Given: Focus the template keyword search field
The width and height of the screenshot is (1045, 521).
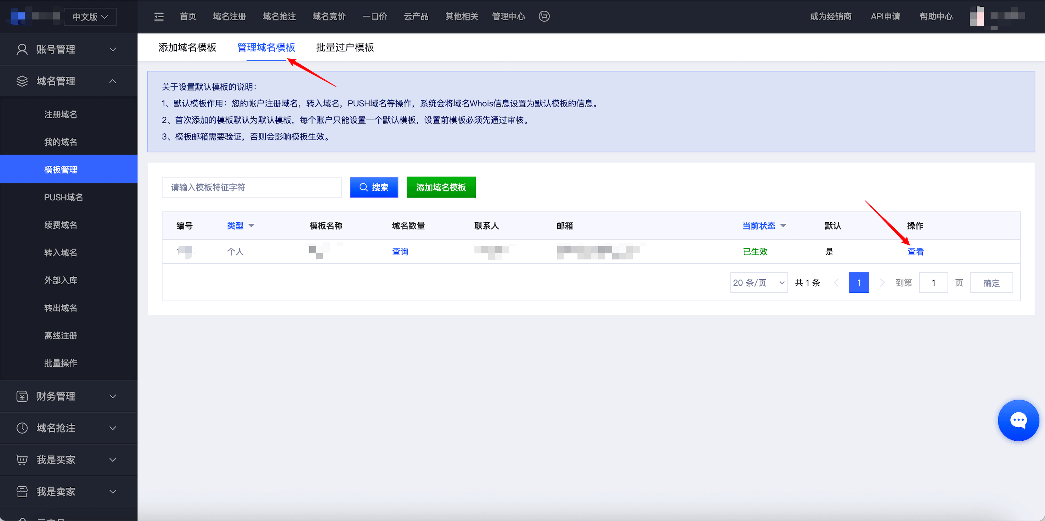Looking at the screenshot, I should (x=251, y=187).
